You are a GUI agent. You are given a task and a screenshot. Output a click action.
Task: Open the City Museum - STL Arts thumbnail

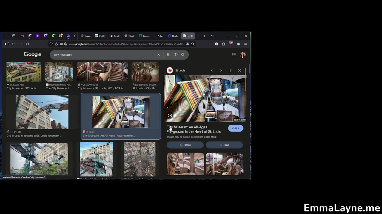(x=24, y=72)
